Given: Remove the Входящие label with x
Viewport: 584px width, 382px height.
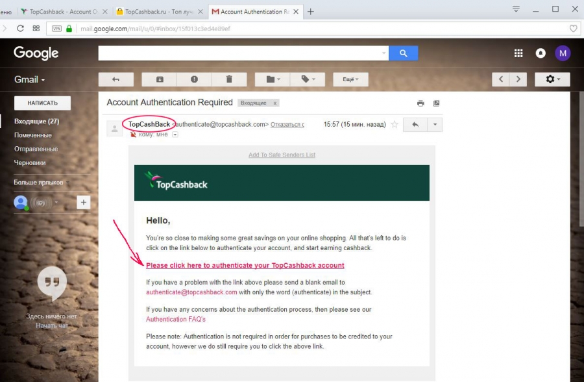Looking at the screenshot, I should pos(275,103).
